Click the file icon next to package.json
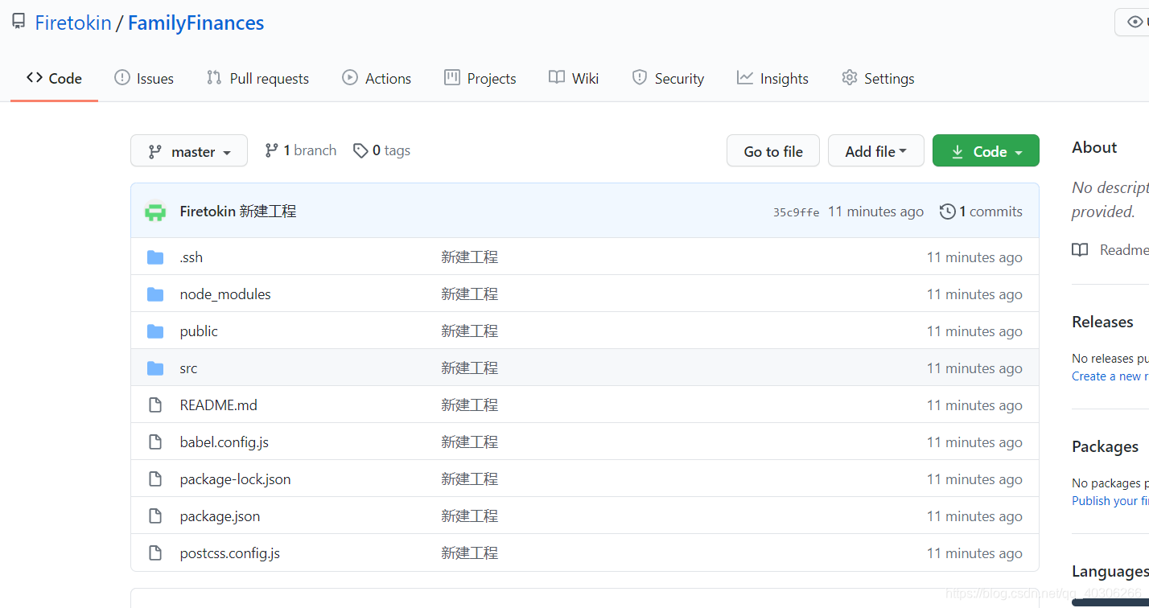 [155, 516]
